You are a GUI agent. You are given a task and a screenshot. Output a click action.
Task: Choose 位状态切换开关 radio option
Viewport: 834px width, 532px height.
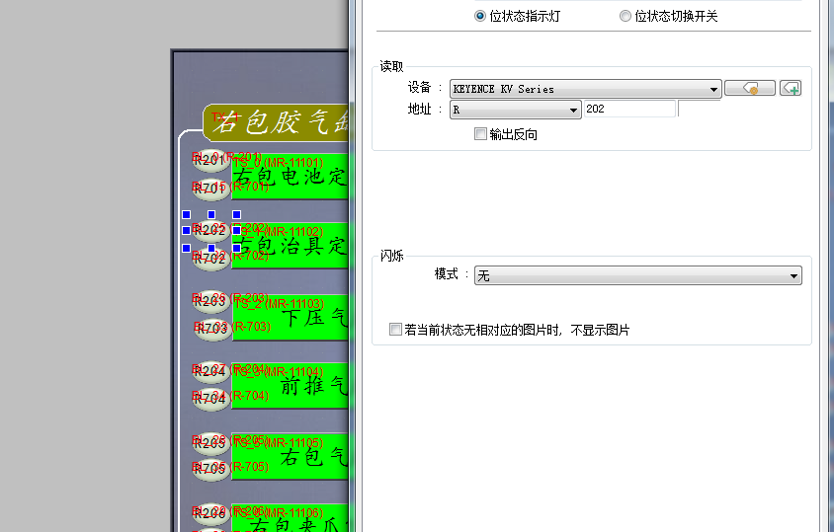click(x=625, y=17)
